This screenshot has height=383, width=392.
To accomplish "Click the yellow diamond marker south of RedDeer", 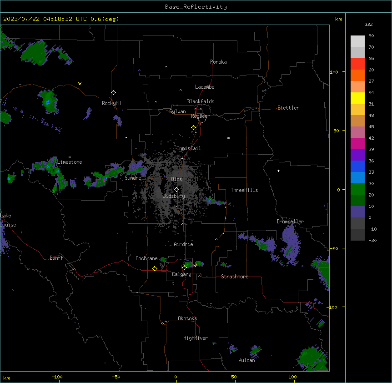I will click(x=193, y=128).
